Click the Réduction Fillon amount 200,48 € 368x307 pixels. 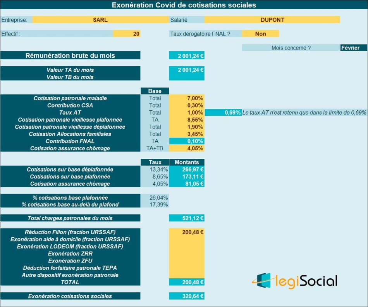point(186,232)
